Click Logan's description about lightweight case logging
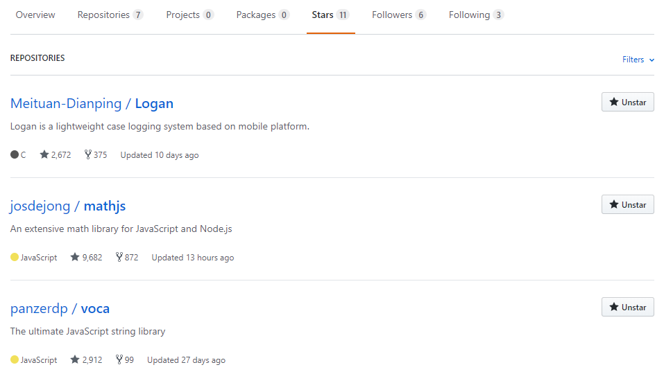Screen dimensions: 664x374 (160, 126)
